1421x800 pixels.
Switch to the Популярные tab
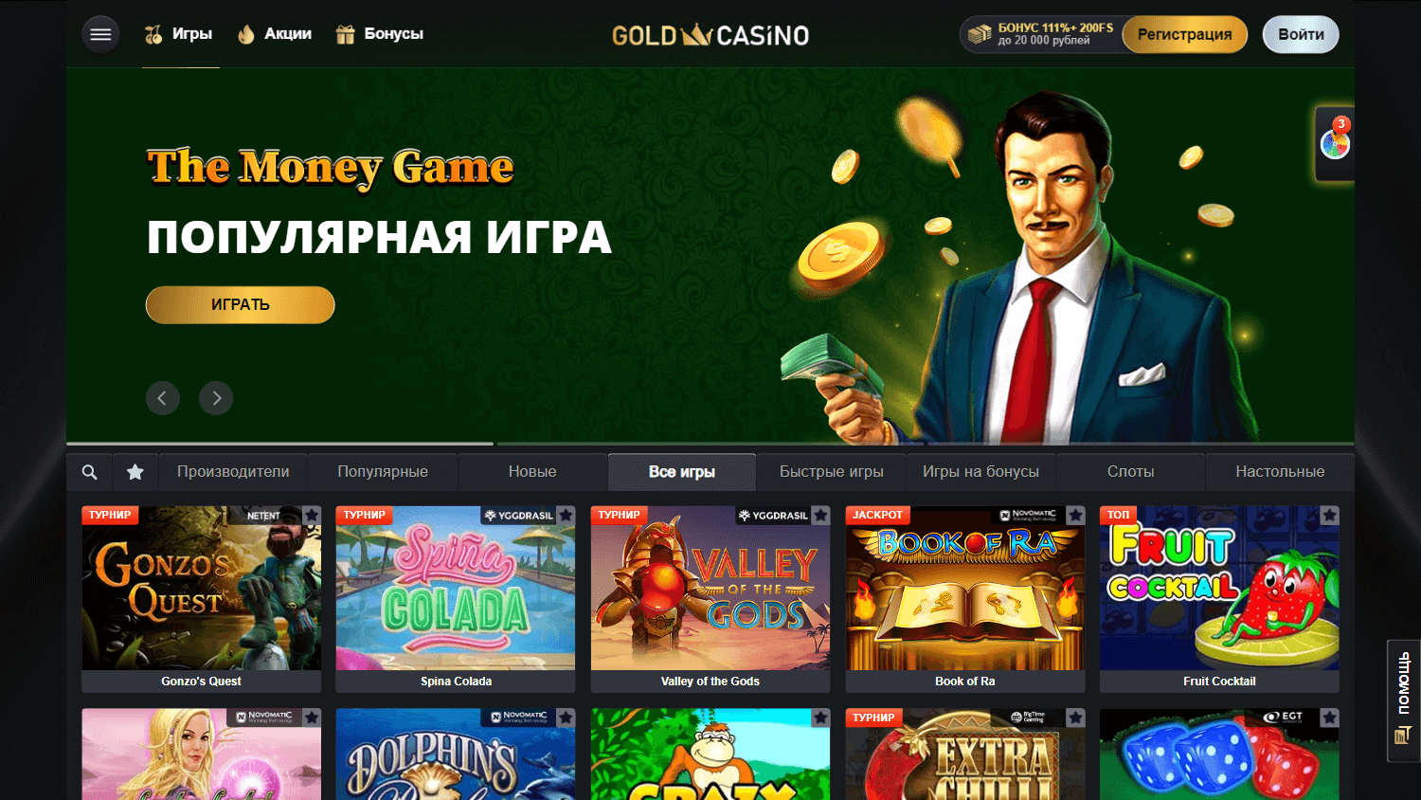point(383,472)
